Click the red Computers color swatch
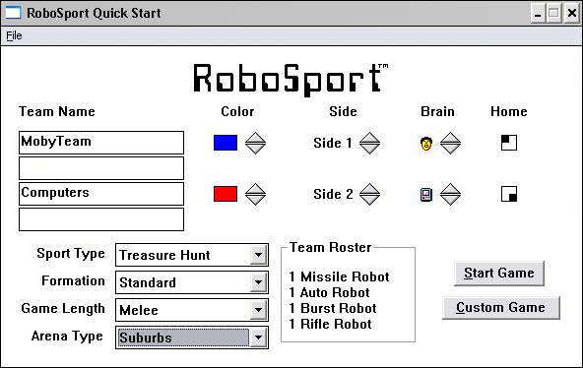Image resolution: width=583 pixels, height=368 pixels. (226, 194)
